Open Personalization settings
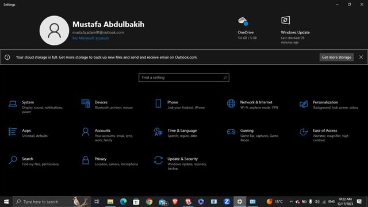This screenshot has height=207, width=368. pos(328,105)
